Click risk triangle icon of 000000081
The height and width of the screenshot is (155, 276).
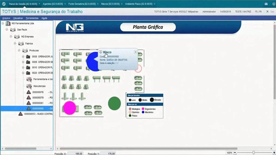(29, 103)
